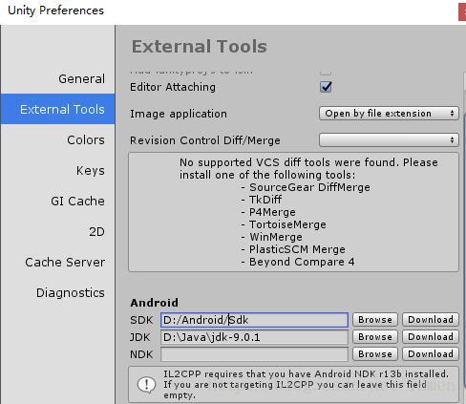Browse for the NDK folder
466x404 pixels.
(x=375, y=354)
